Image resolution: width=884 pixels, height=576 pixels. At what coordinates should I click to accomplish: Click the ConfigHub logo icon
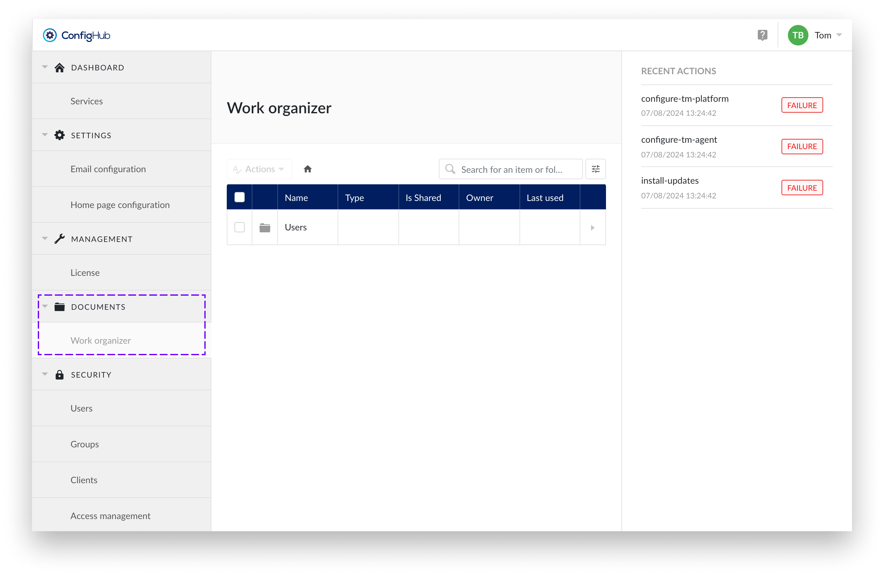click(x=50, y=35)
